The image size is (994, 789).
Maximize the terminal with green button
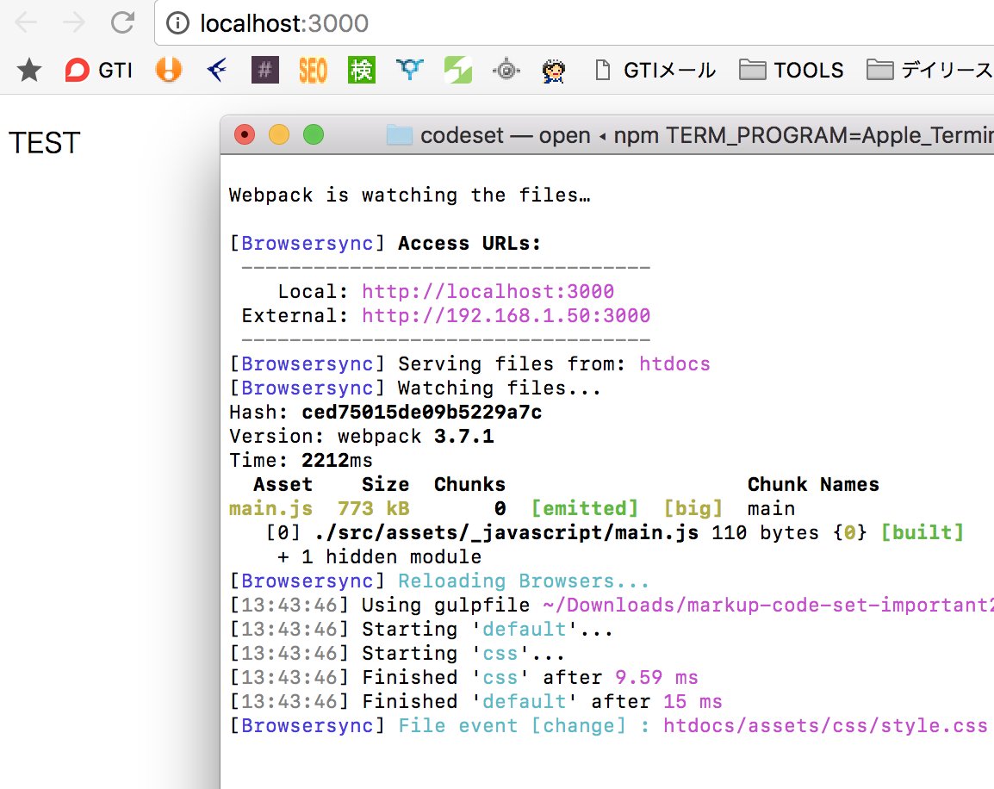(x=314, y=135)
